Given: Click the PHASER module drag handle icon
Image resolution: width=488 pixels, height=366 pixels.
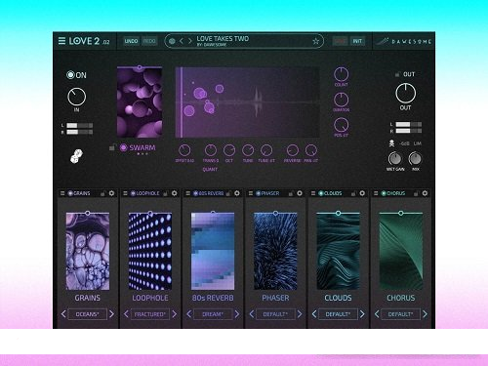Looking at the screenshot, I should pos(251,193).
